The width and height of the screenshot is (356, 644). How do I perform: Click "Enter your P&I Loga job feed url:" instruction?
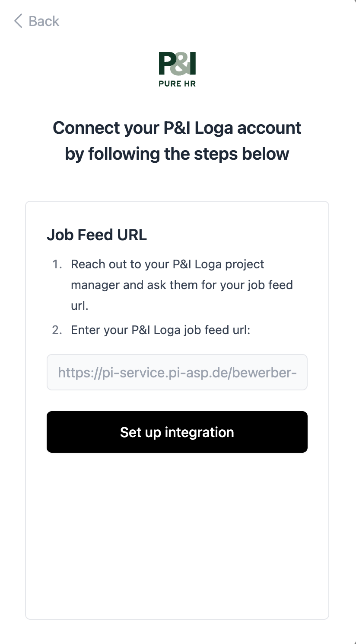coord(161,330)
